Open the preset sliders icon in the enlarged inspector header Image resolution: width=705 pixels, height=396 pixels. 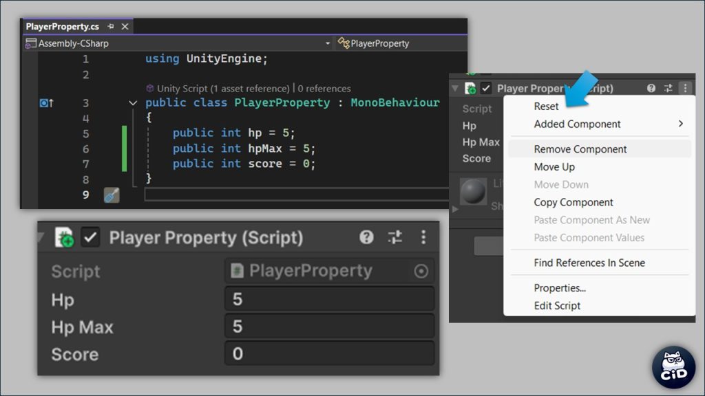394,238
